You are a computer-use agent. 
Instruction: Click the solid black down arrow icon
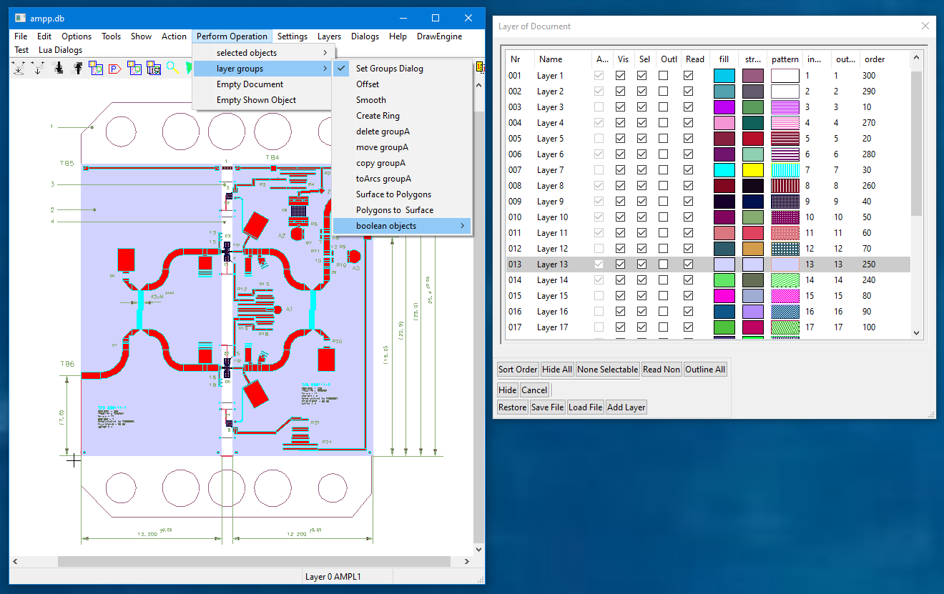58,68
